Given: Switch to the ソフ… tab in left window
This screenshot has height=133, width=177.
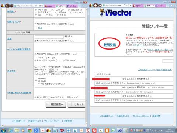Looking at the screenshot, I should [60, 6].
